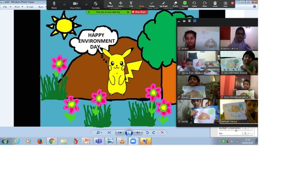Play slide show button
The height and width of the screenshot is (180, 281).
tap(129, 133)
